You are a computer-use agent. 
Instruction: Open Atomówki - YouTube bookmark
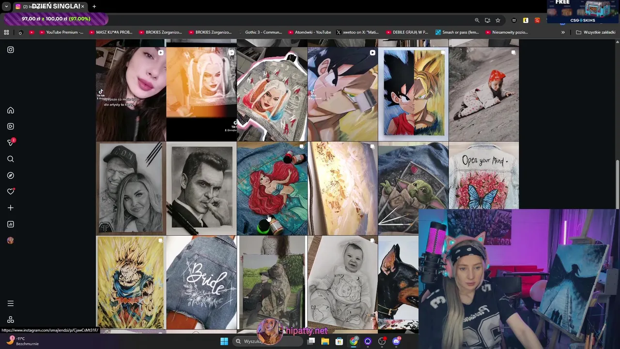(309, 32)
